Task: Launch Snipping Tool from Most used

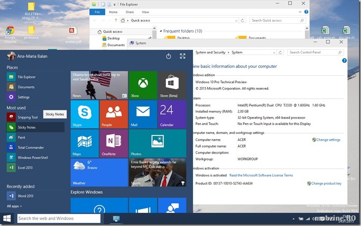Action: [x=35, y=117]
